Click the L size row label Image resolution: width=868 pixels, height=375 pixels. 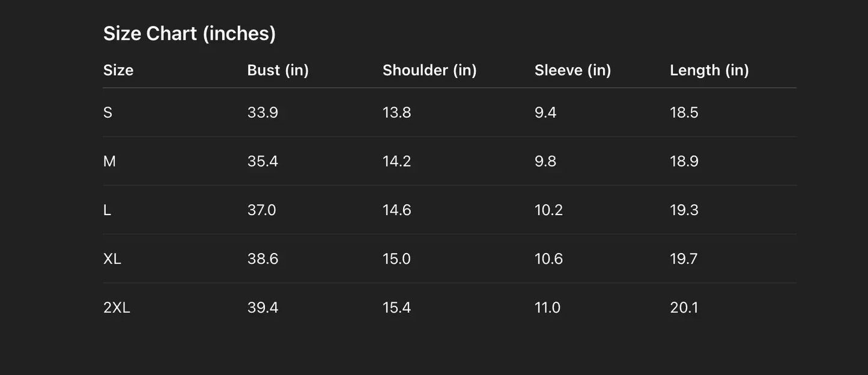click(x=107, y=210)
